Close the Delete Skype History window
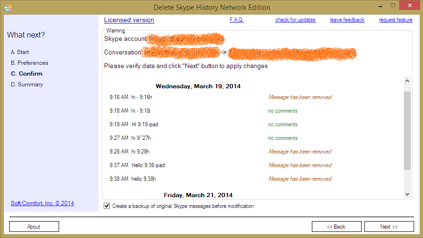This screenshot has height=238, width=423. click(x=409, y=6)
